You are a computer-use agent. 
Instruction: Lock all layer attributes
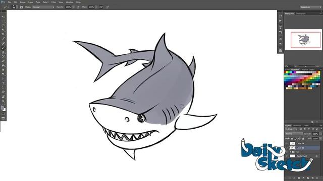point(303,139)
